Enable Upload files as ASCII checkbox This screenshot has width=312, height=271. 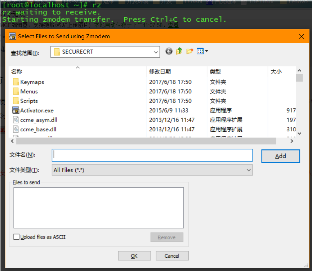(17, 237)
